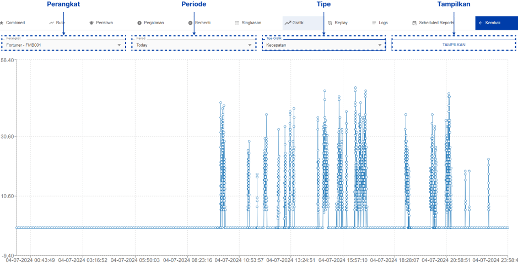Click the Logs lines icon
The height and width of the screenshot is (268, 518).
click(x=374, y=23)
